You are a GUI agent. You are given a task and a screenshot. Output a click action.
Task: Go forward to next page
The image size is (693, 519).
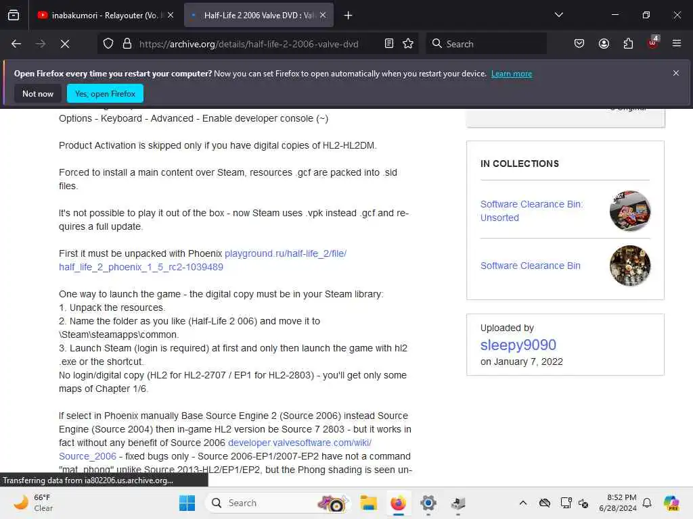coord(40,44)
